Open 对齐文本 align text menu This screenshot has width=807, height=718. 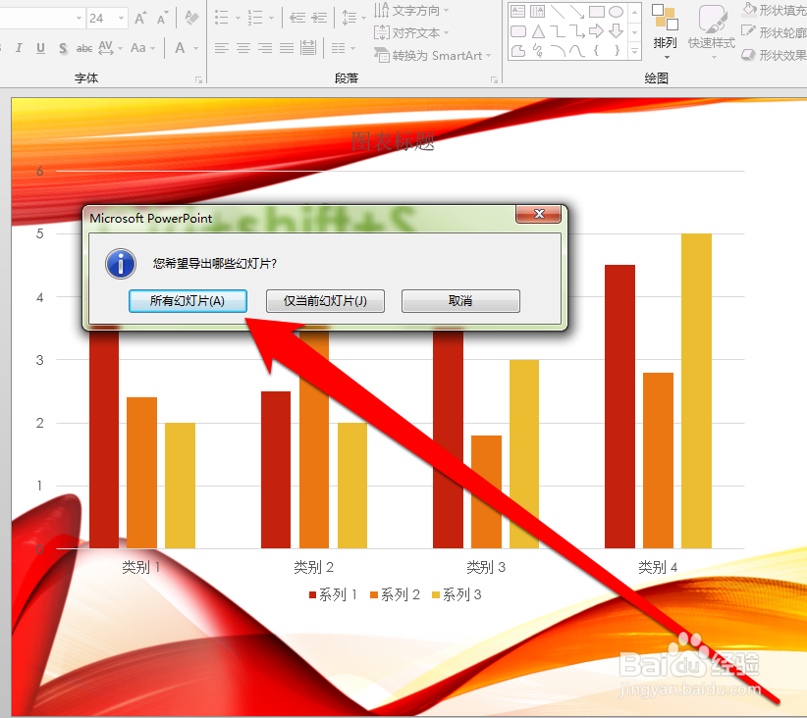coord(411,33)
